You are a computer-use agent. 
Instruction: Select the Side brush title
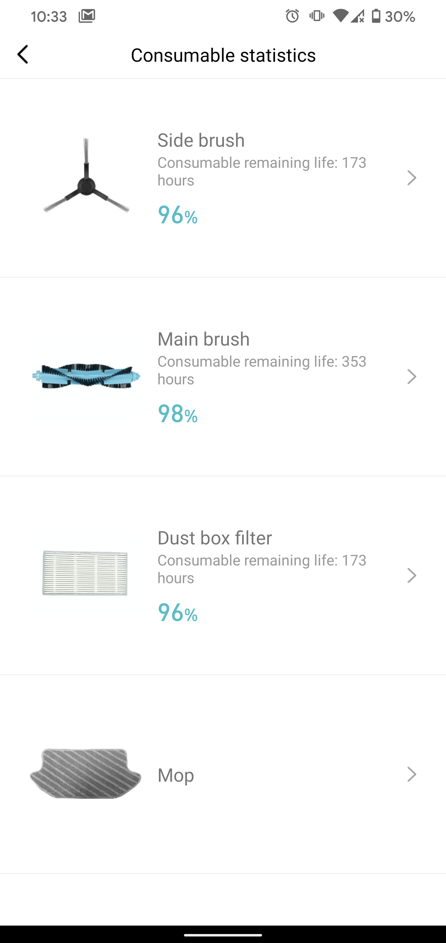(x=201, y=140)
